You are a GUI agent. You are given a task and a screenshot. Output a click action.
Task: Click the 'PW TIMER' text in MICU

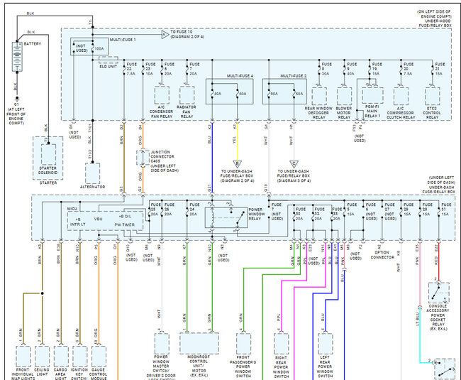(124, 224)
